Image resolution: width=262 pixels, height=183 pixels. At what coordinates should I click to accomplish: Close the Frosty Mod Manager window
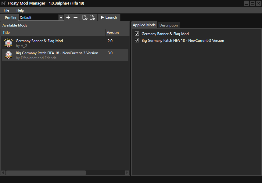[258, 3]
